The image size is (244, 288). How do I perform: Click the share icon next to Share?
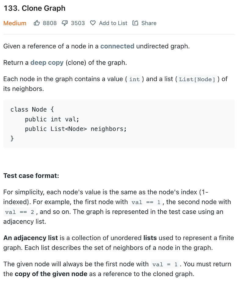click(135, 23)
